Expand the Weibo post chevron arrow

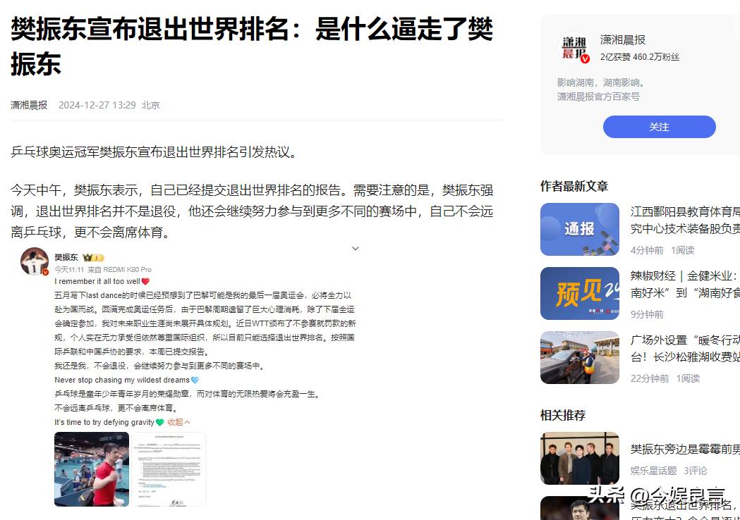[x=356, y=249]
